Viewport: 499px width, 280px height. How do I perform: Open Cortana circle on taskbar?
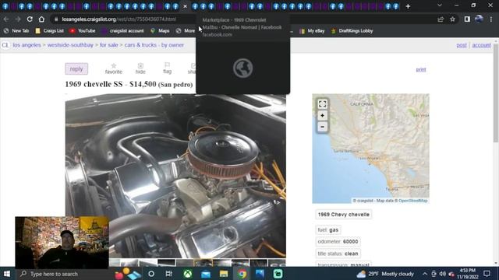(151, 274)
